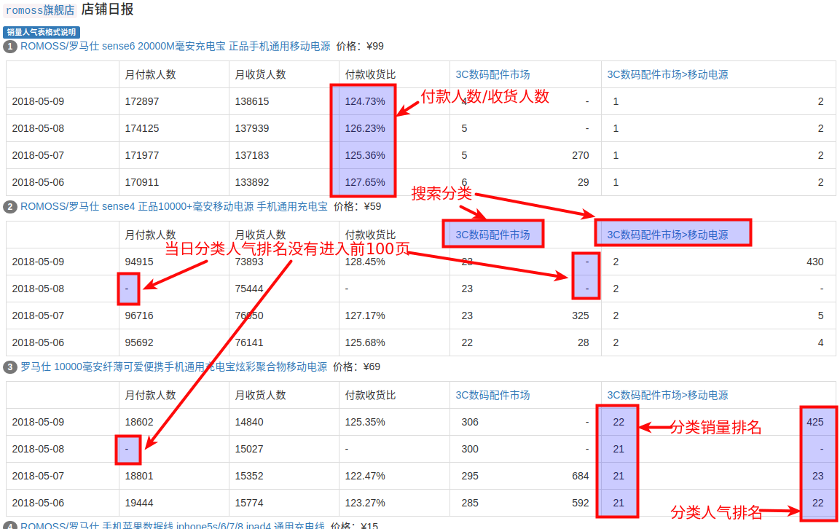Click the 销量人气表格式说明 button
Screen dimensions: 840x529
[x=42, y=32]
